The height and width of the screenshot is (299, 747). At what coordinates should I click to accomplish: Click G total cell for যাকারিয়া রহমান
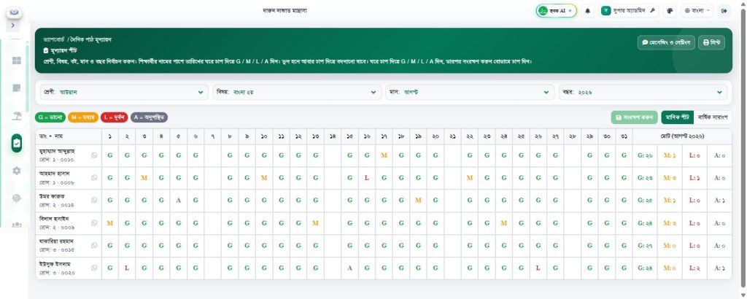pos(645,246)
